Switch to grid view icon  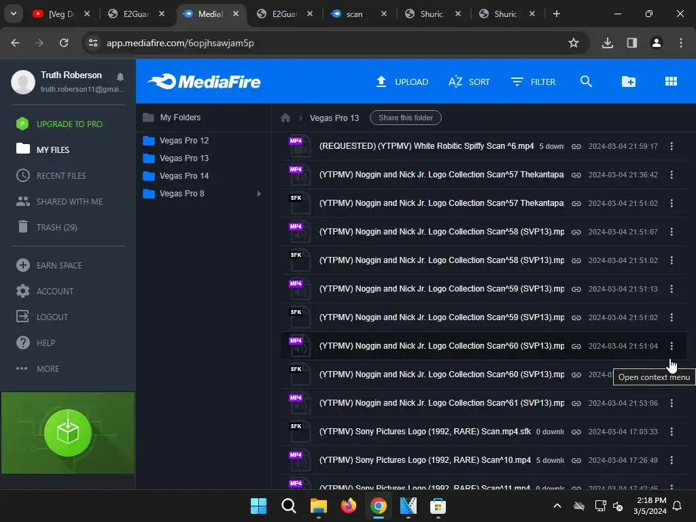pos(671,82)
